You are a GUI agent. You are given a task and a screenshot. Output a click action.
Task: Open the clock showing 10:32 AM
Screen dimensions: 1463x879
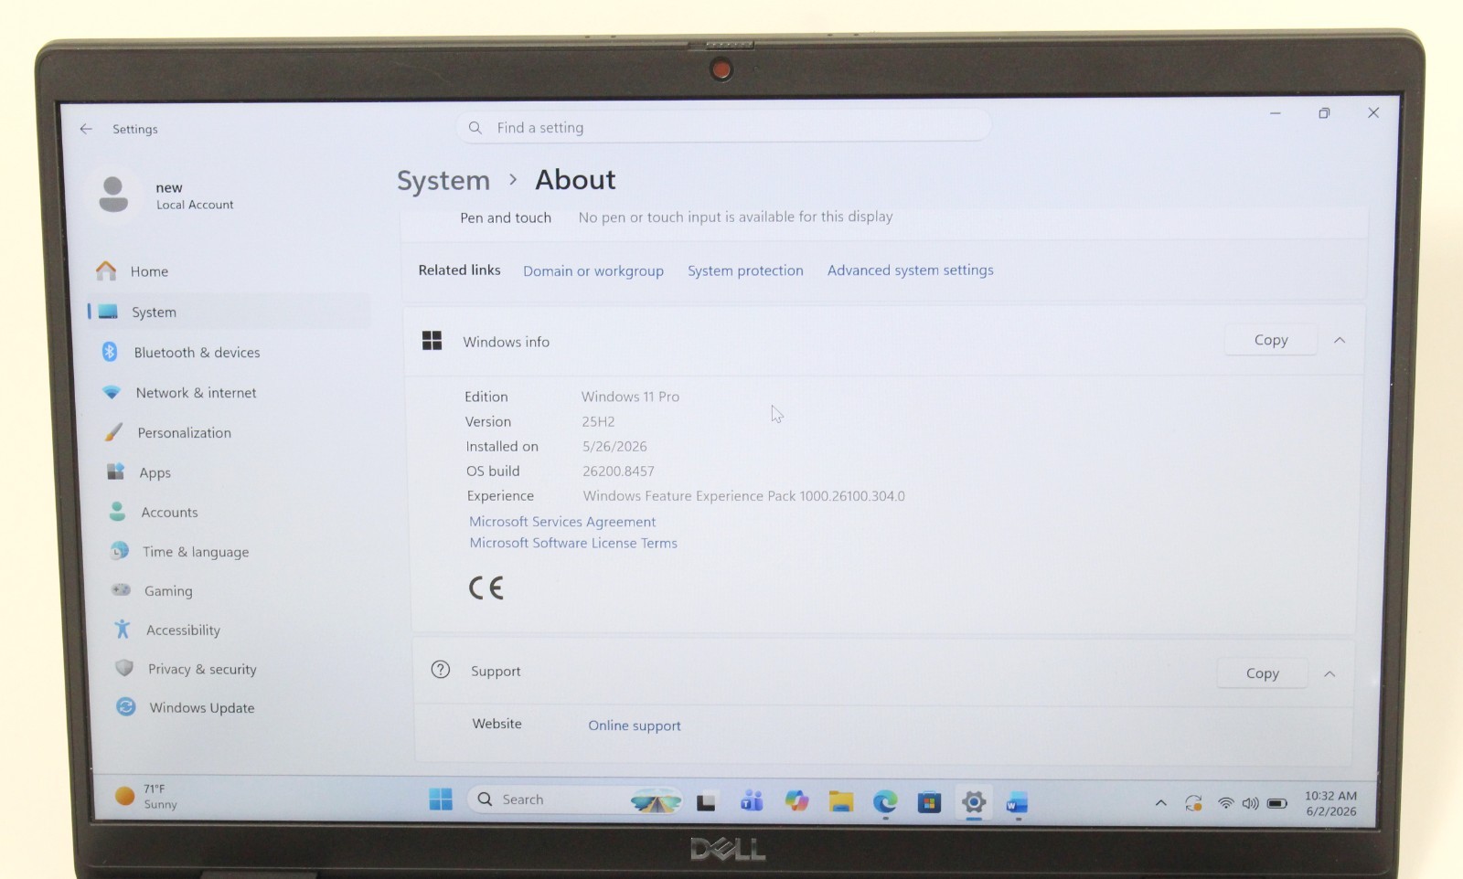(1330, 803)
